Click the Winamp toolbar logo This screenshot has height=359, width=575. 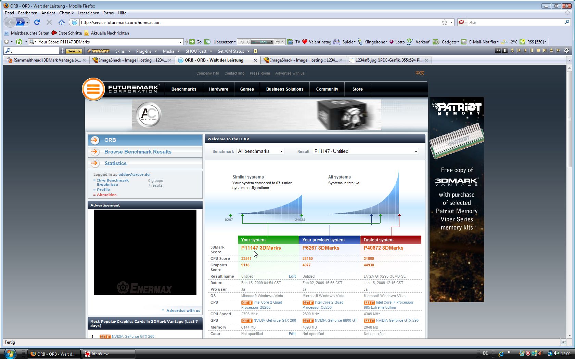pos(99,51)
